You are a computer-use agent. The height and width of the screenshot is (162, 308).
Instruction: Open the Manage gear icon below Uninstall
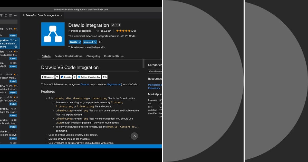coord(100,42)
